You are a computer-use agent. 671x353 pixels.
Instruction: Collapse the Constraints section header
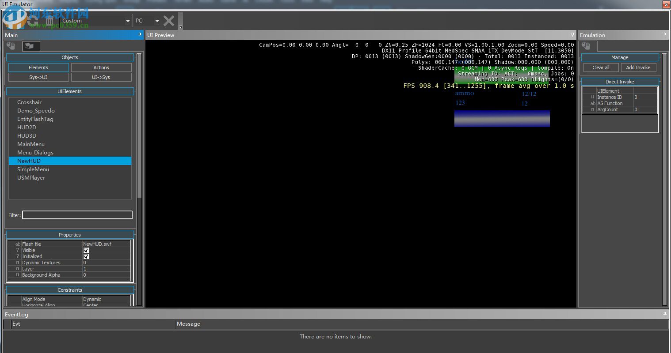pos(70,290)
